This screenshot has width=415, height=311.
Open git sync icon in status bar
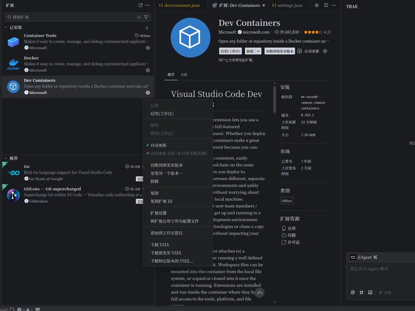click(12, 309)
